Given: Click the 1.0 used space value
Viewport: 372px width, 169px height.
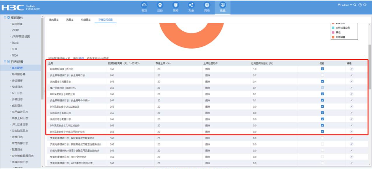Looking at the screenshot, I should (255, 69).
